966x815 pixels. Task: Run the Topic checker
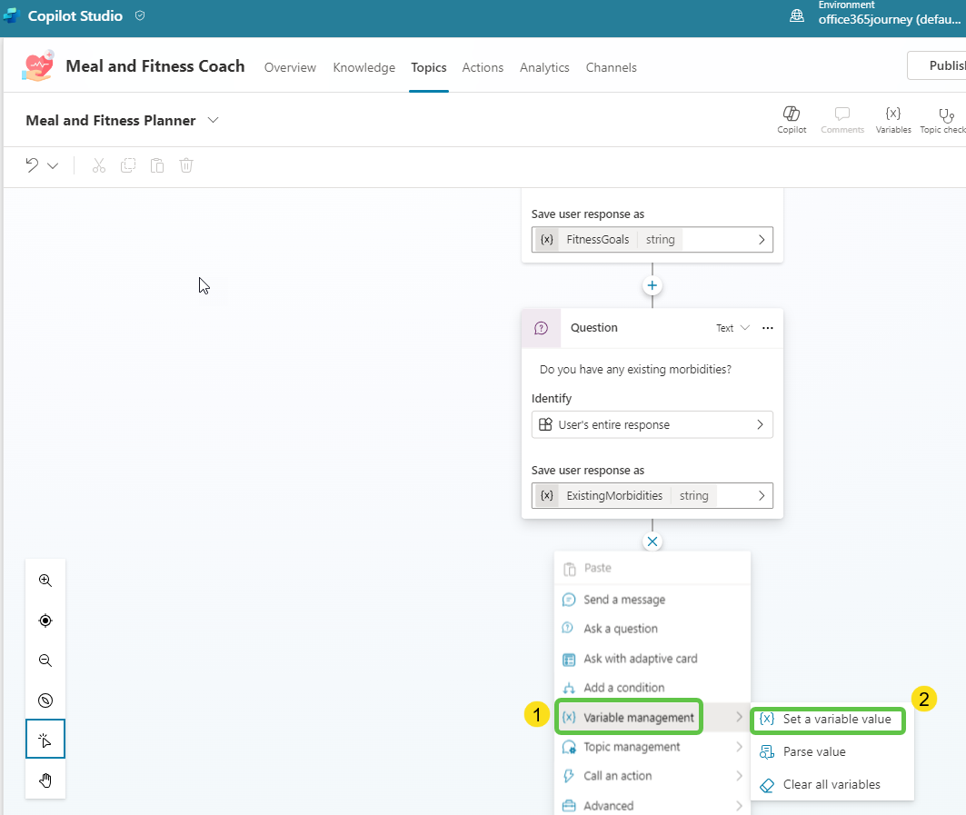coord(945,119)
